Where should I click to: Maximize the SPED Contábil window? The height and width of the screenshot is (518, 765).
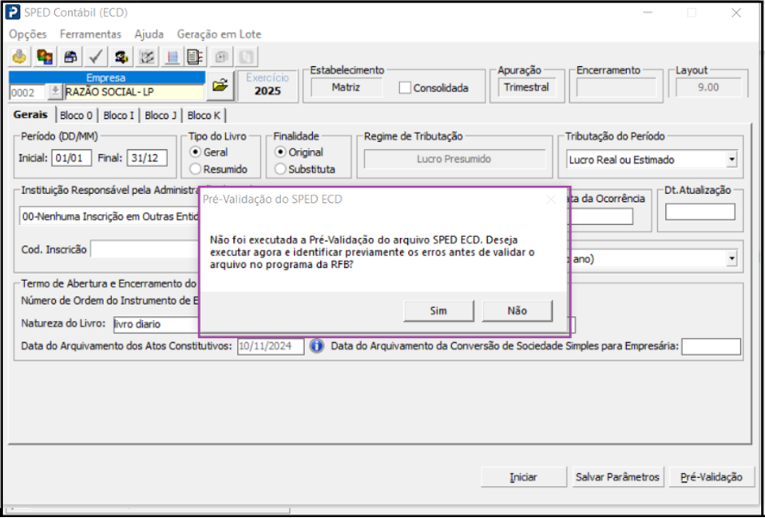(692, 13)
